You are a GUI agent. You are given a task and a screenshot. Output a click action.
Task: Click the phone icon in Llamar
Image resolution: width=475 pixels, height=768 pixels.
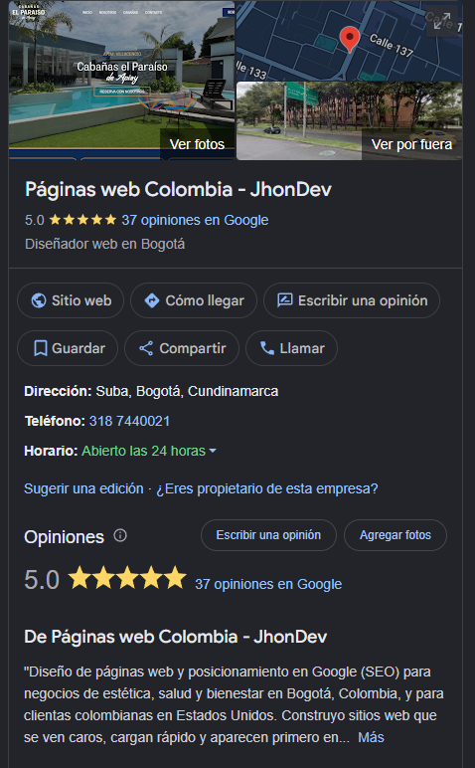(267, 348)
